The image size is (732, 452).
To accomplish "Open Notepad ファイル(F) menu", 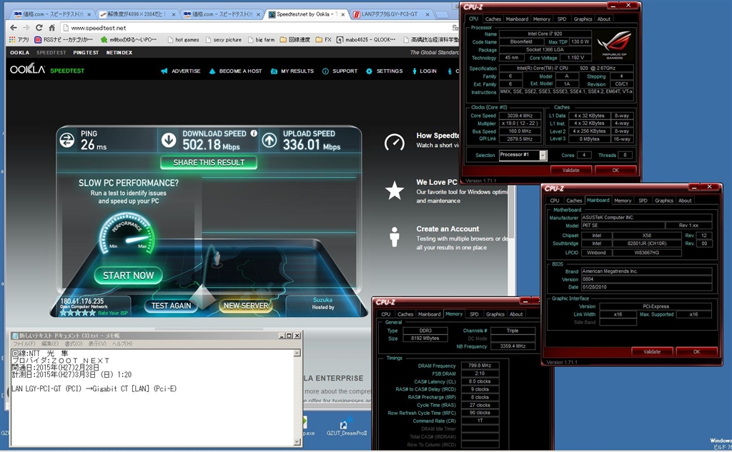I will pos(24,343).
